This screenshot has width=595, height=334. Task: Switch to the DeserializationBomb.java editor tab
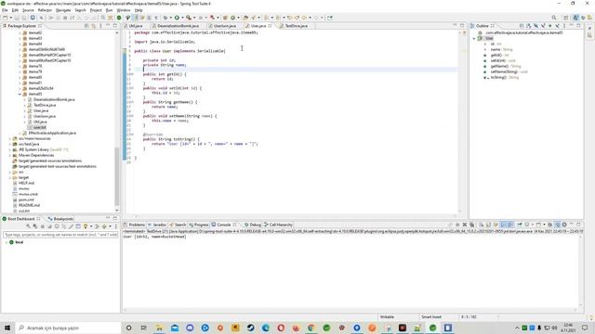[x=178, y=26]
